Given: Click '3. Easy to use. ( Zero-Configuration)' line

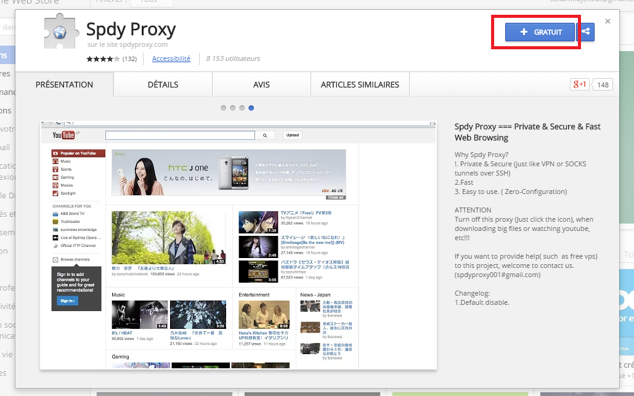Looking at the screenshot, I should click(511, 192).
